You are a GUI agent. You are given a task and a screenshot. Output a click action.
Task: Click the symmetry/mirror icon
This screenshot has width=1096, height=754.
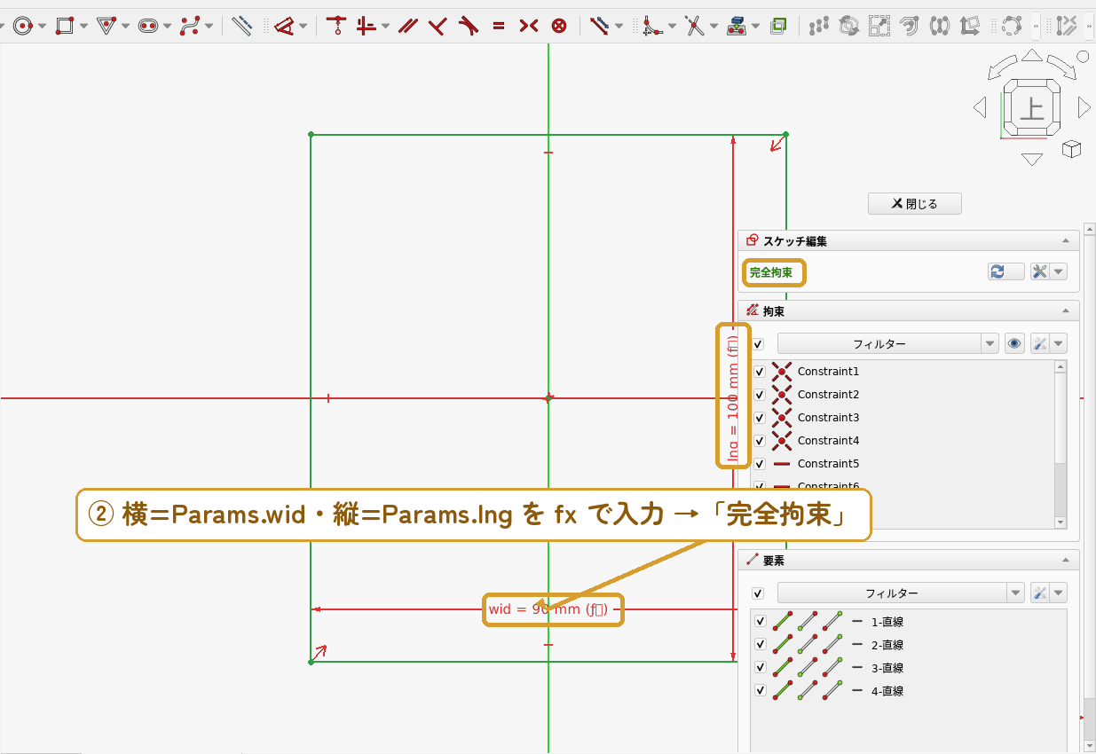point(940,26)
